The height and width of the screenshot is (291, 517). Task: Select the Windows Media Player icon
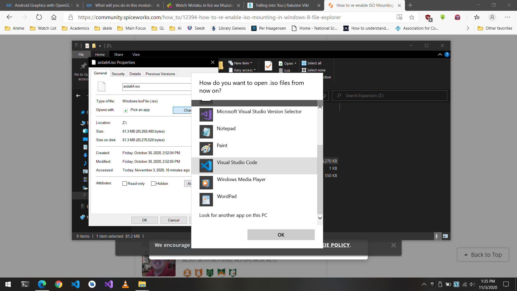(206, 183)
